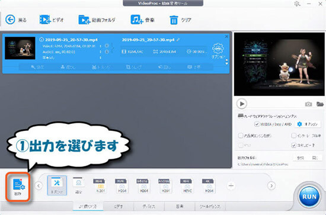This screenshot has width=326, height=215.
Task: Open output folder icon beside camera
Action: click(320, 104)
